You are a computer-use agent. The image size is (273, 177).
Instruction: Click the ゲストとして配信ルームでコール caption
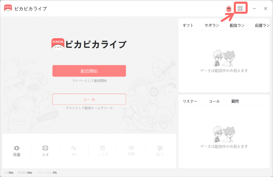tap(89, 108)
